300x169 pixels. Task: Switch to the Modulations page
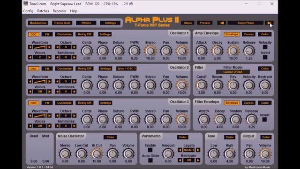[38, 23]
